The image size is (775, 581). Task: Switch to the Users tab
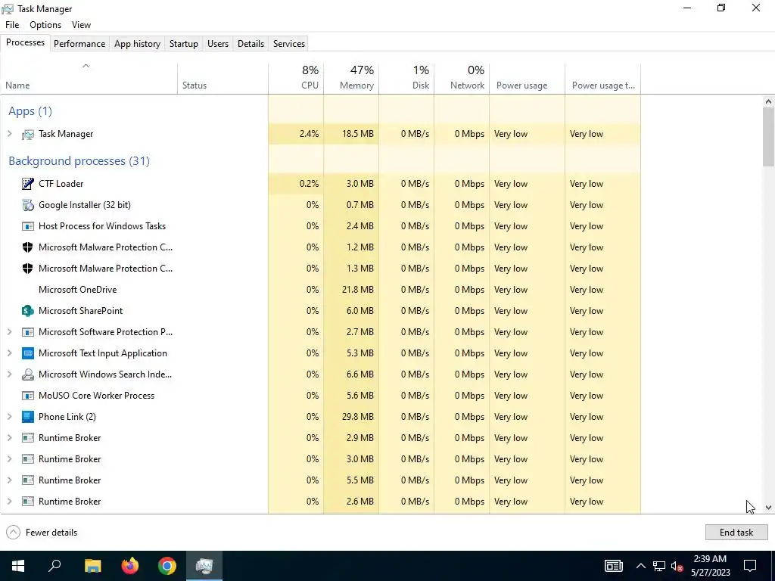pos(218,43)
